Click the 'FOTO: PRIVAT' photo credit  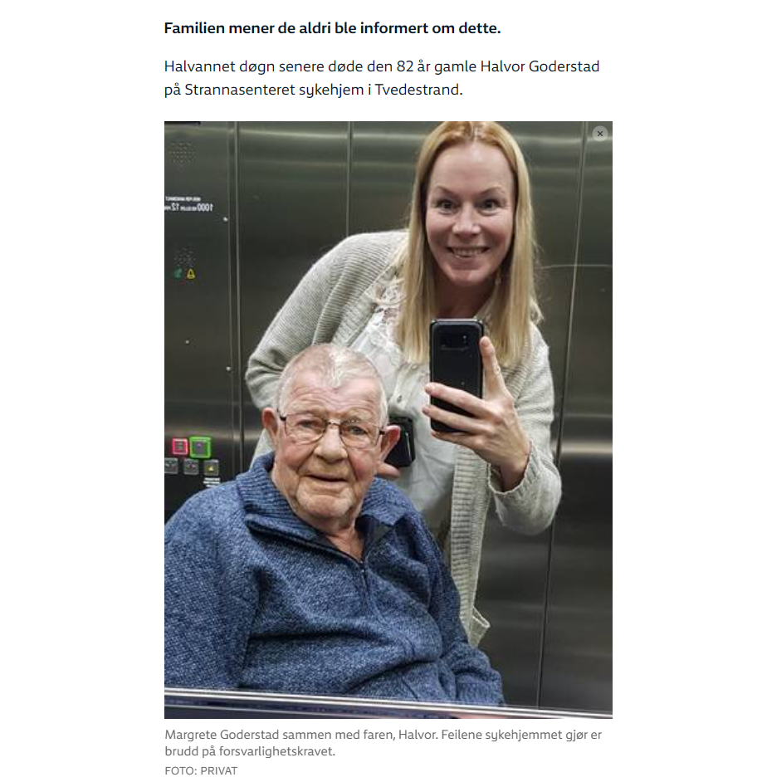click(201, 770)
